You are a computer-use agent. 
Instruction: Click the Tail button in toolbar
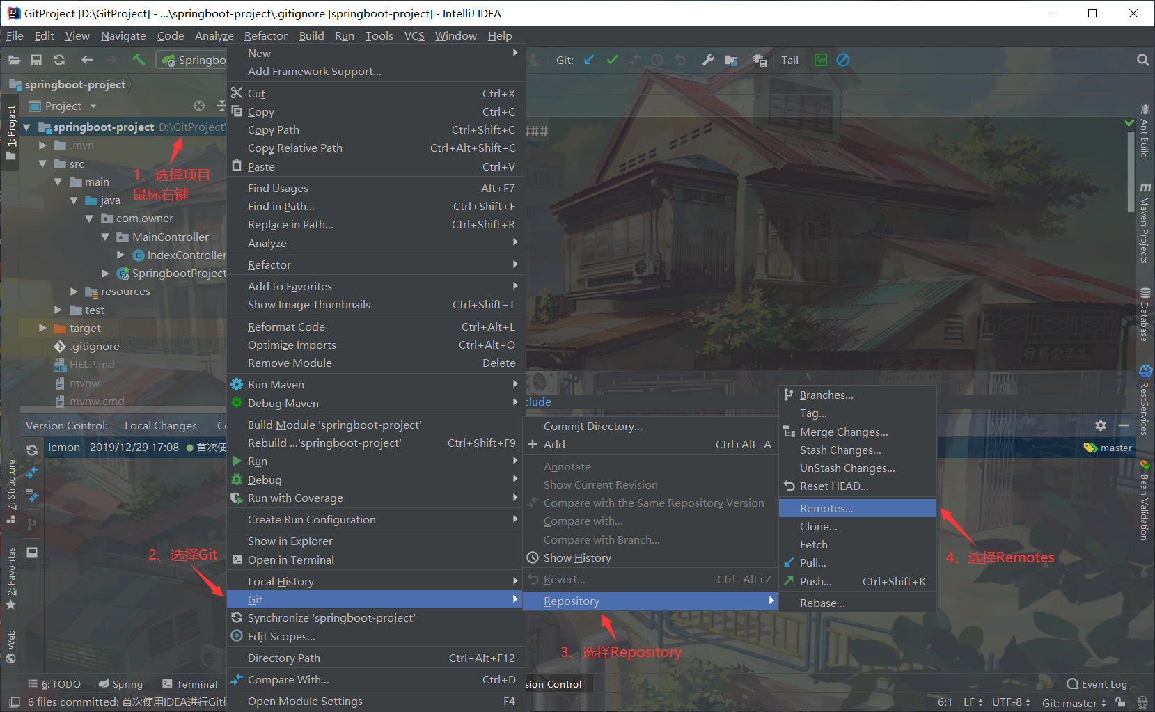coord(789,60)
